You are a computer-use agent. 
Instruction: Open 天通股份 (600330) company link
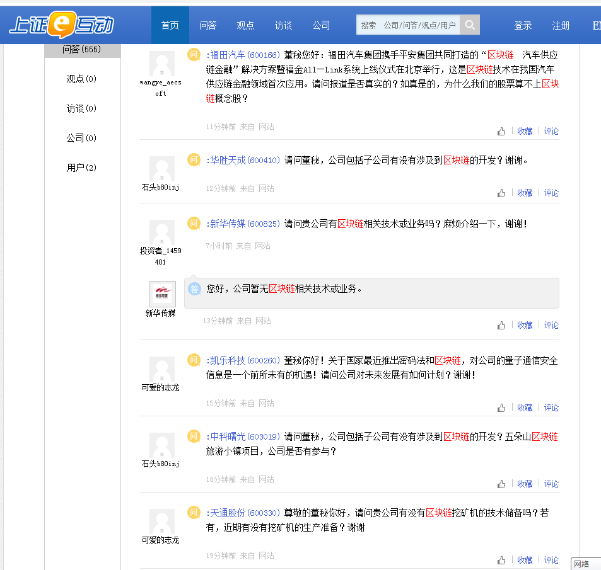[x=245, y=513]
